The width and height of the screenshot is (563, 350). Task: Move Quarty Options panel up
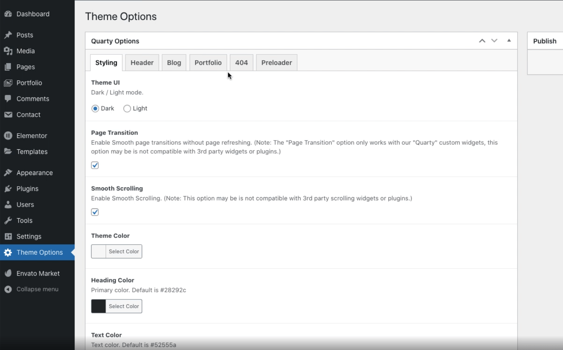pos(482,41)
